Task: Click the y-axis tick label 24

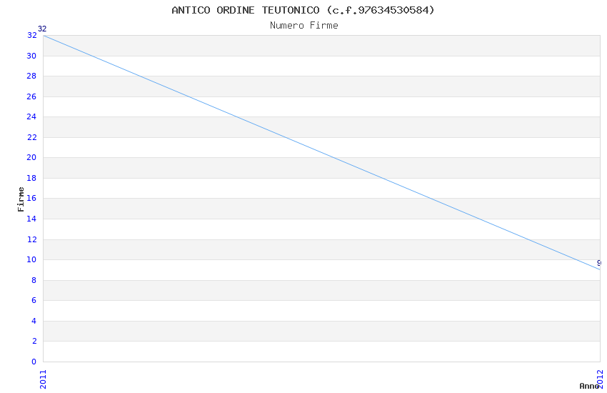Action: pos(31,116)
